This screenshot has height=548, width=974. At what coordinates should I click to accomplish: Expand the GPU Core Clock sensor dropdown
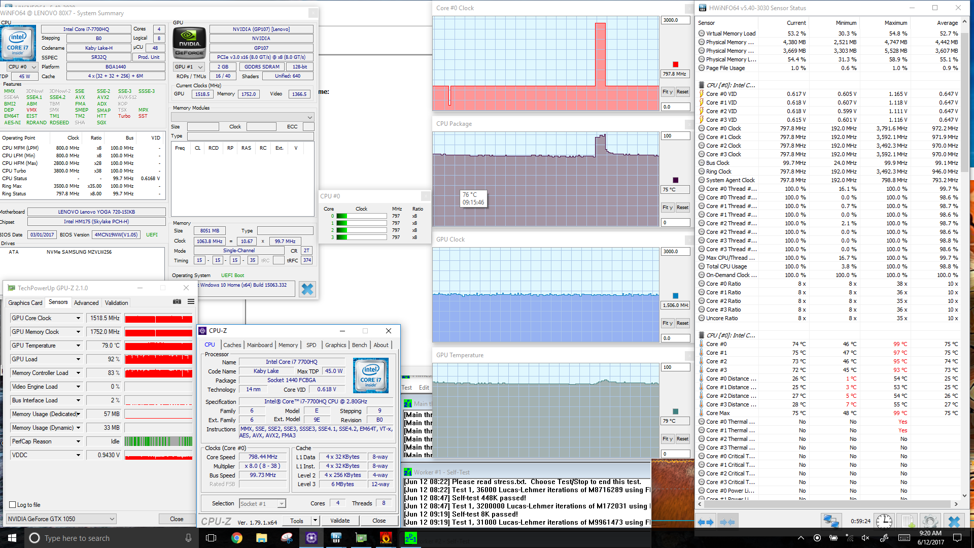click(x=78, y=318)
